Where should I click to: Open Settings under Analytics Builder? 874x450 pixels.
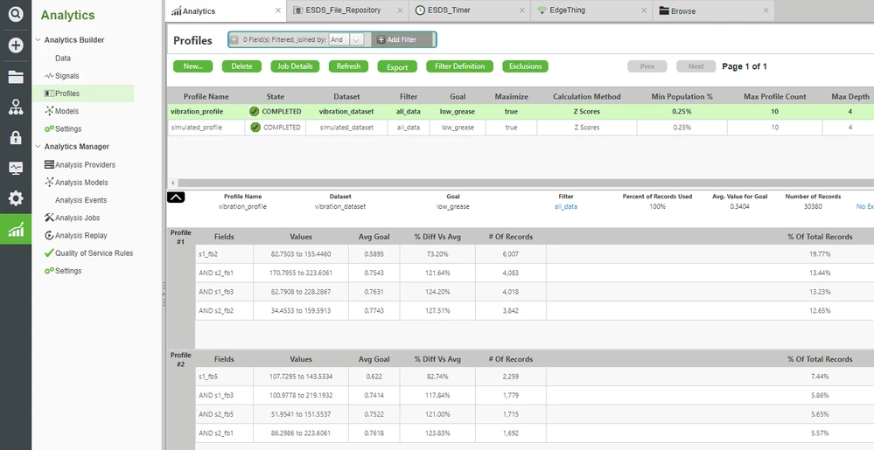pyautogui.click(x=68, y=128)
